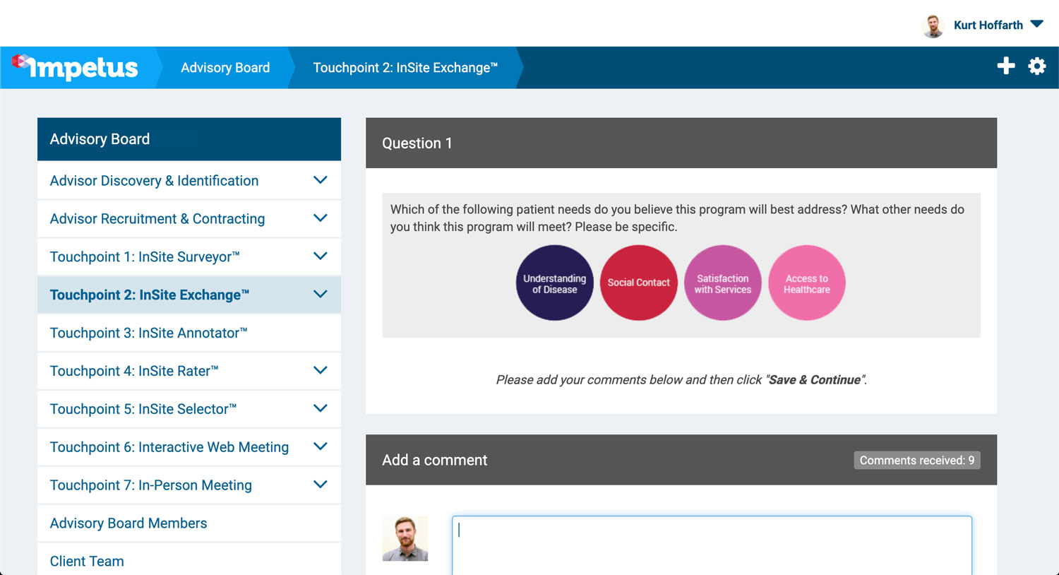Select Touchpoint 2: InSite Exchange breadcrumb
This screenshot has height=575, width=1059.
(x=405, y=68)
